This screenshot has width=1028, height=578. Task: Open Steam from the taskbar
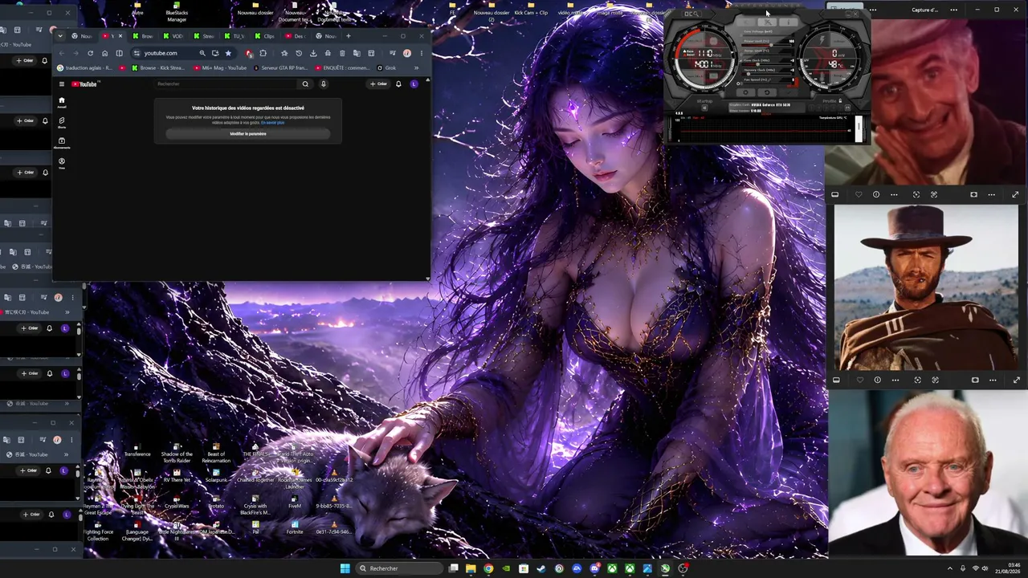[541, 568]
